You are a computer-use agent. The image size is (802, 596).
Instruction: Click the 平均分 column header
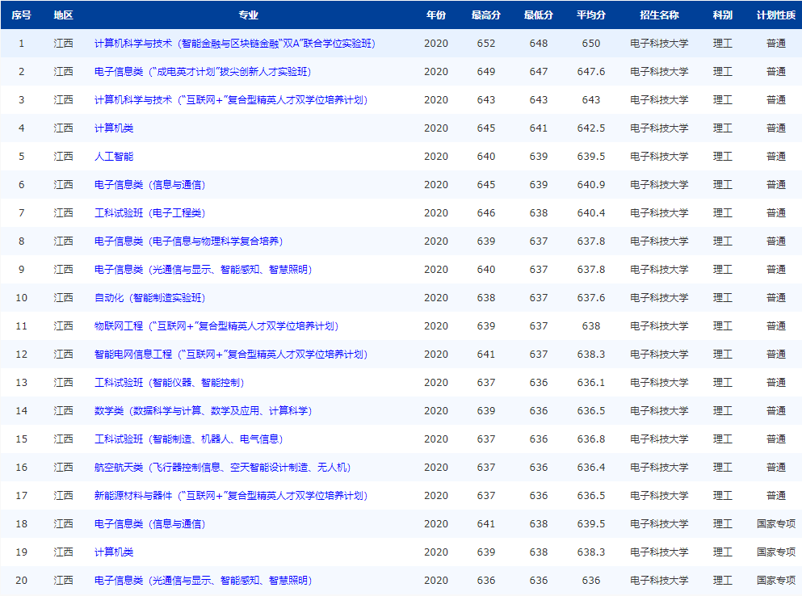coord(591,15)
